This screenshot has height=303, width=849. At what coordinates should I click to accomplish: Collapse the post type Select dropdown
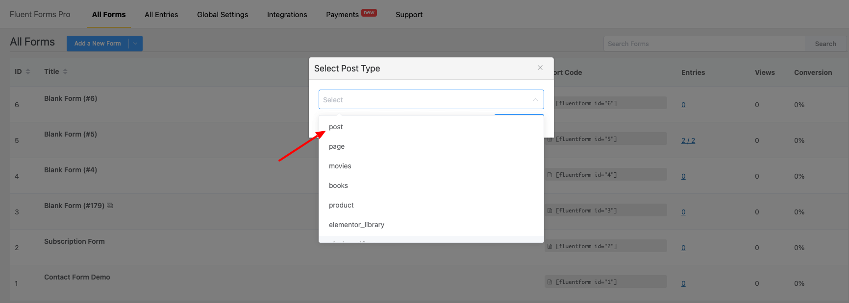535,100
